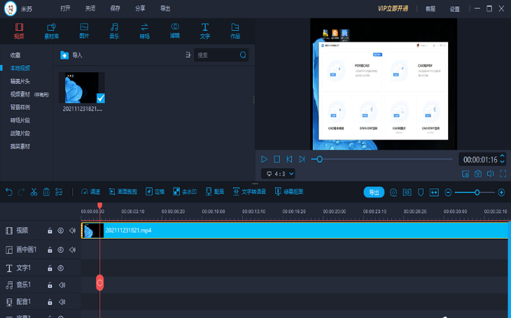Step to previous frame

point(289,159)
